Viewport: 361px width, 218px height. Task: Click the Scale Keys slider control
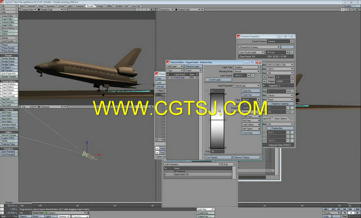pyautogui.click(x=250, y=116)
